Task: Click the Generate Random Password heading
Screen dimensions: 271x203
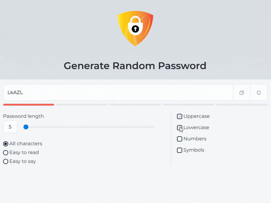Action: click(x=135, y=66)
